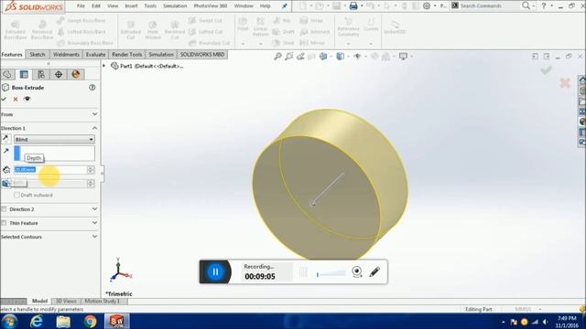
Task: Click the Zoom to Fit icon
Action: click(x=277, y=57)
